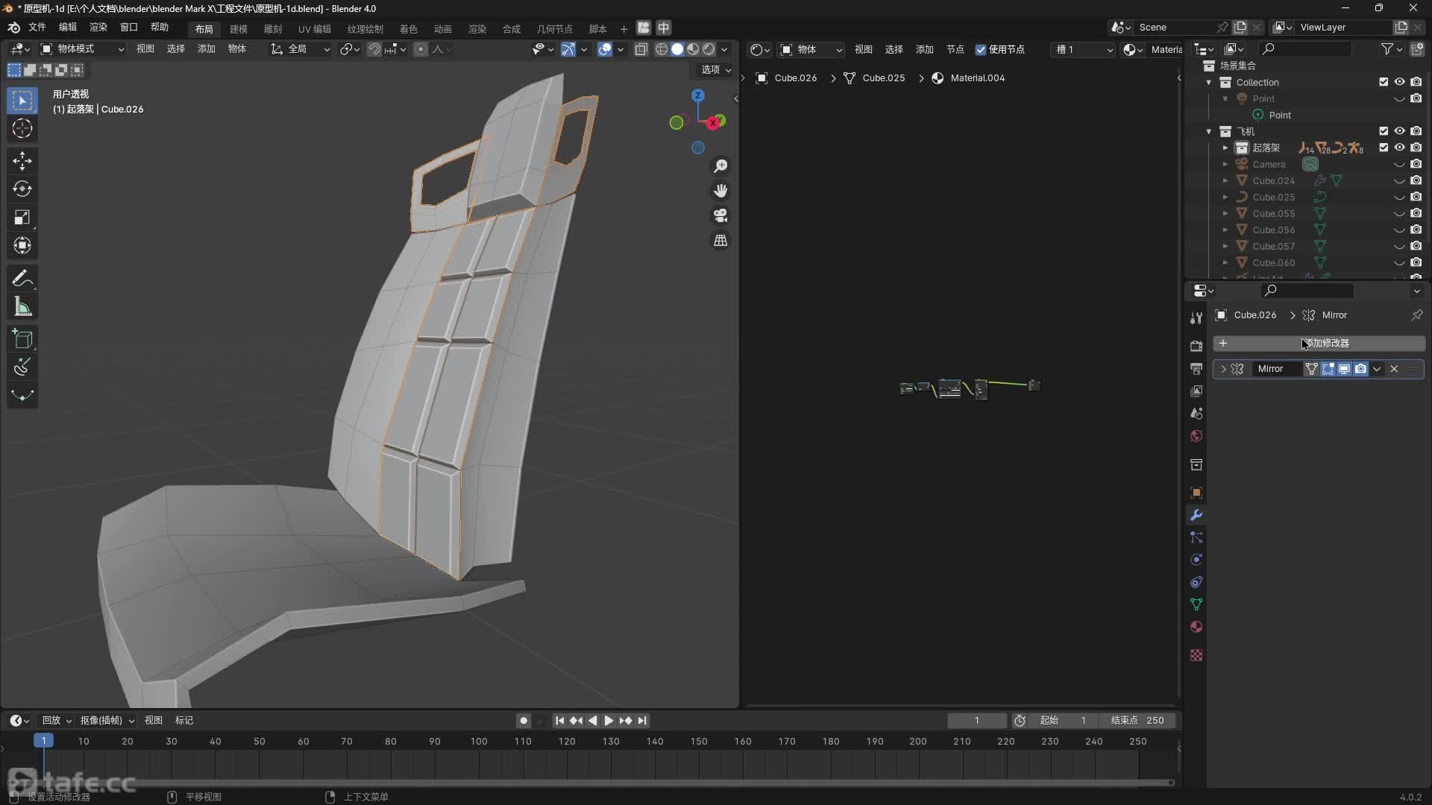Open the 帮助 menu
Screen dimensions: 1432x805
pos(160,27)
